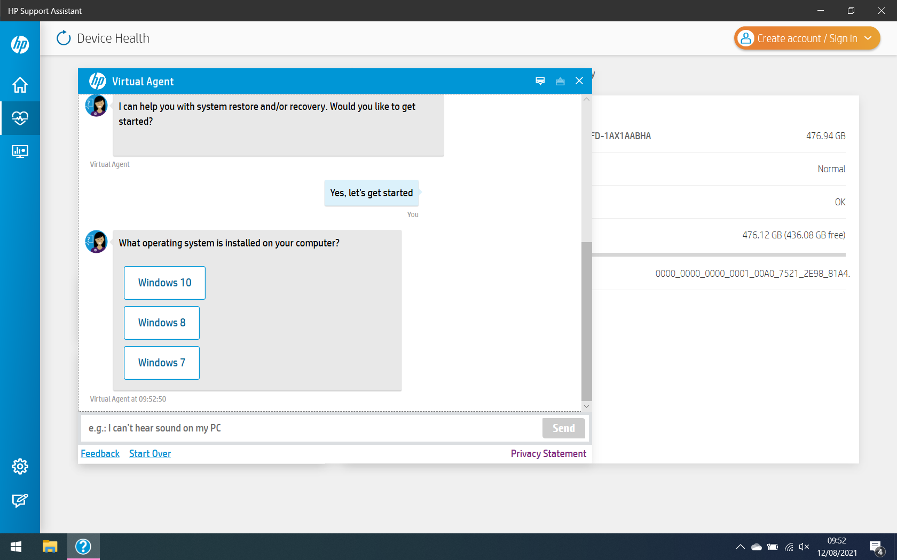Click the OneDrive cloud tray icon

[756, 547]
